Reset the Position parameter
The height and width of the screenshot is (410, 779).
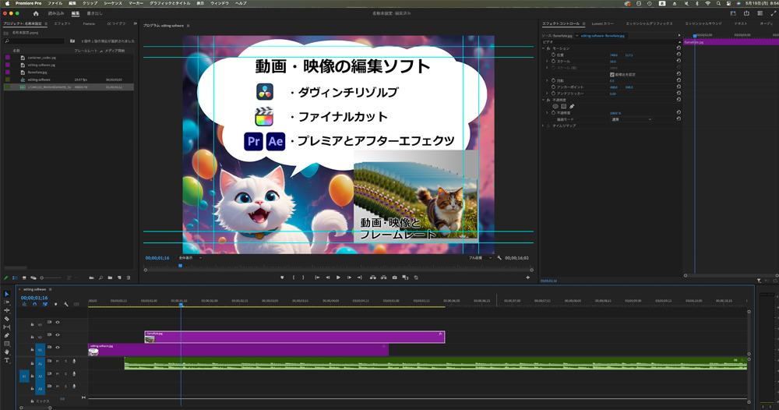(679, 55)
